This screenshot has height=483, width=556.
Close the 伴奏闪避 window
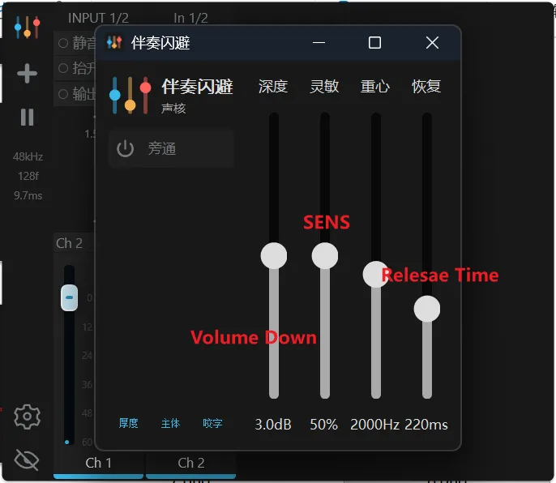432,43
